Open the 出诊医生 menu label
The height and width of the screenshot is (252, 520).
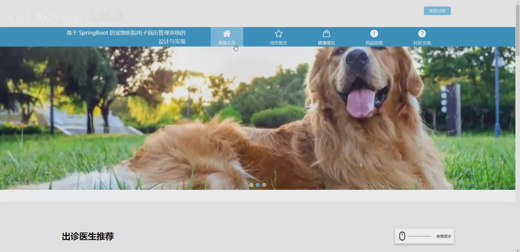coord(279,43)
